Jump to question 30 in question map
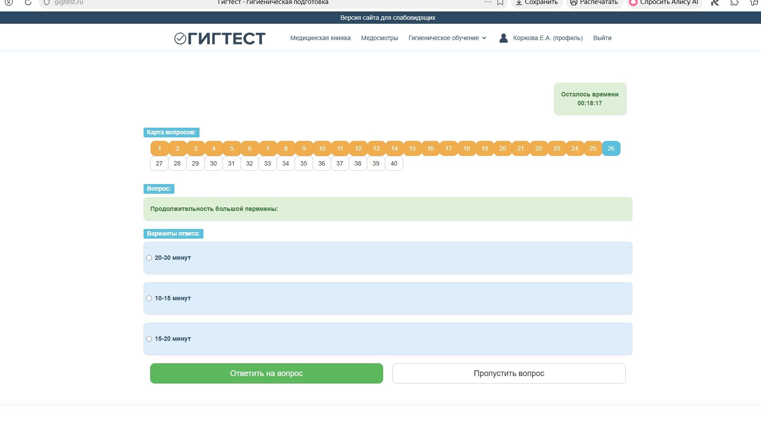The image size is (761, 428). tap(213, 163)
